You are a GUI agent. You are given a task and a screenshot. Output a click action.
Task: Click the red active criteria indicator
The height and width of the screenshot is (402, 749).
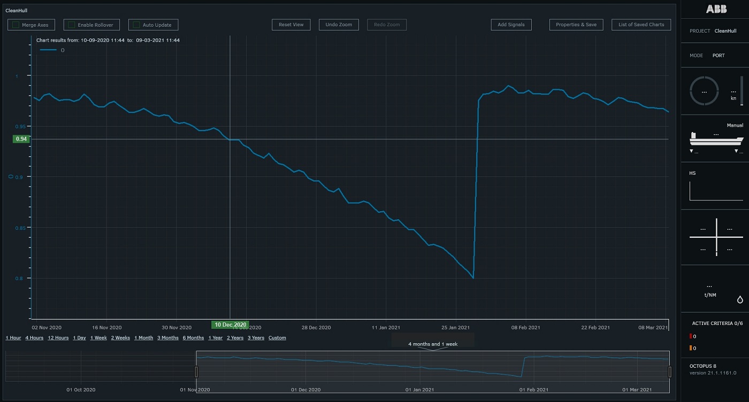pos(691,337)
